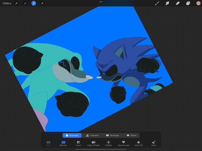202x151 pixels.
Task: Tap the three-dot menu at top center
Action: coord(101,2)
